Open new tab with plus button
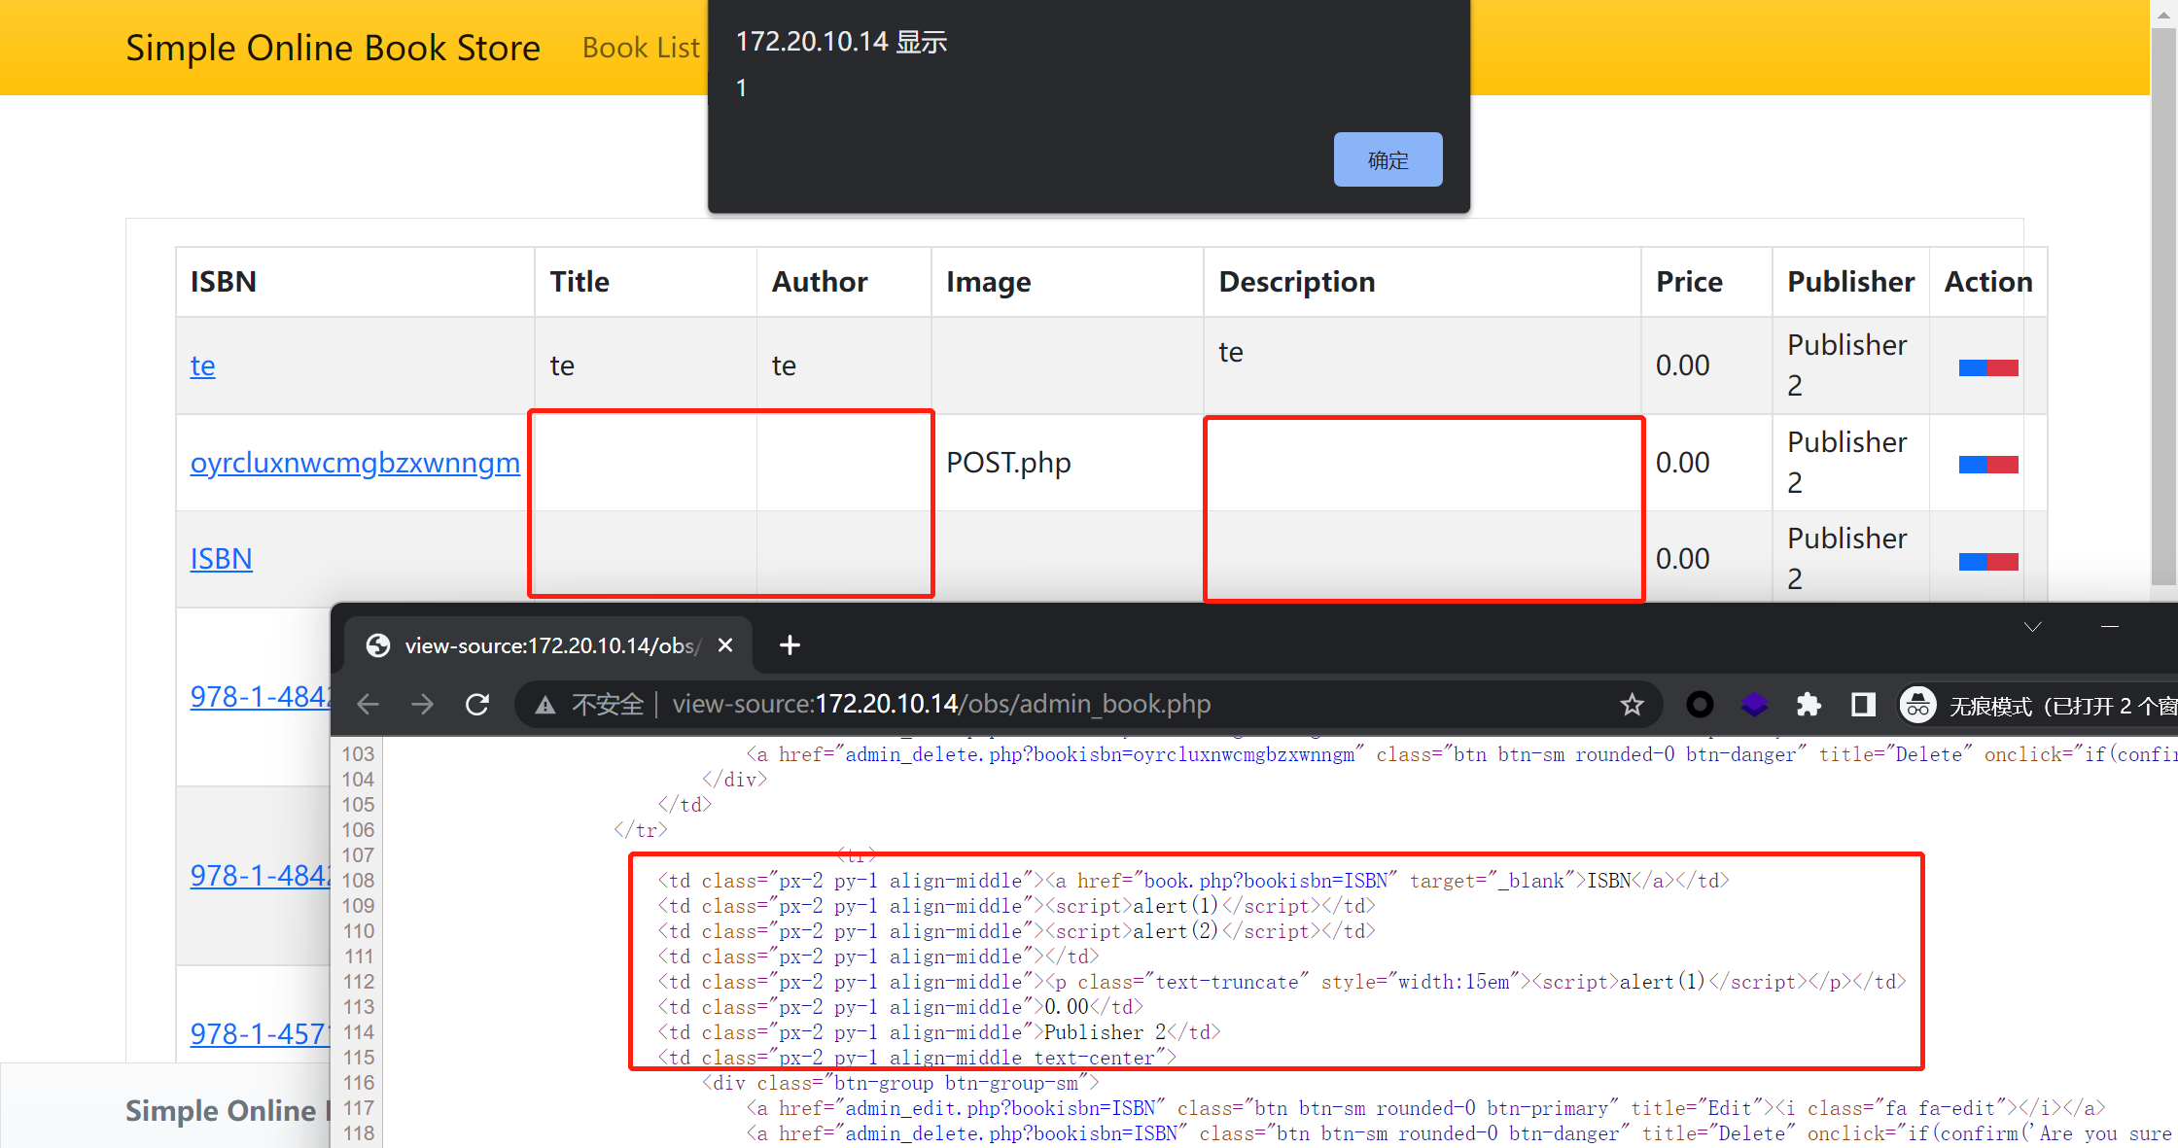Viewport: 2178px width, 1148px height. click(x=790, y=644)
